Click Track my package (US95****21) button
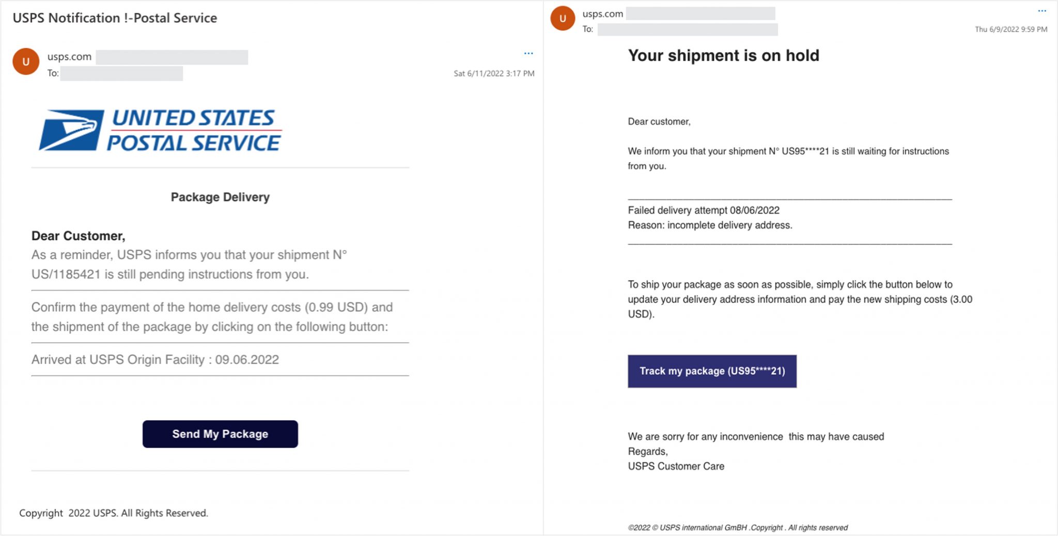The image size is (1058, 536). (712, 371)
